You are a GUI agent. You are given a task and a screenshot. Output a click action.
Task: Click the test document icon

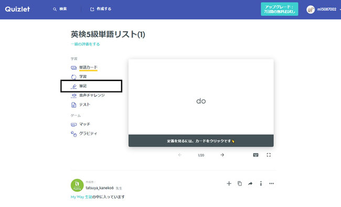click(x=74, y=105)
